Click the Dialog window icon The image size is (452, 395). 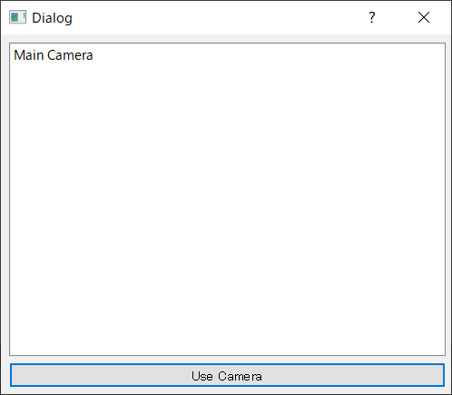(x=17, y=17)
